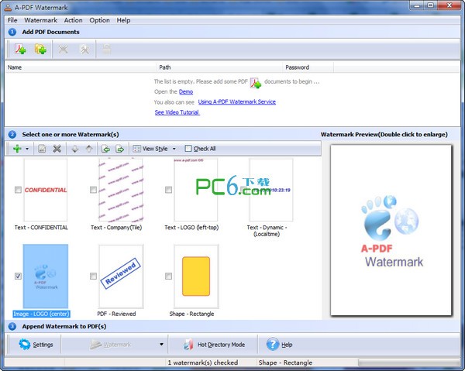This screenshot has width=465, height=371.
Task: Expand the Add Watermark dropdown arrow
Action: pos(27,149)
